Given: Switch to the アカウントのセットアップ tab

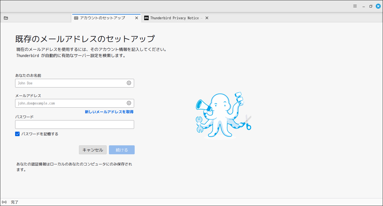Looking at the screenshot, I should pyautogui.click(x=106, y=18).
